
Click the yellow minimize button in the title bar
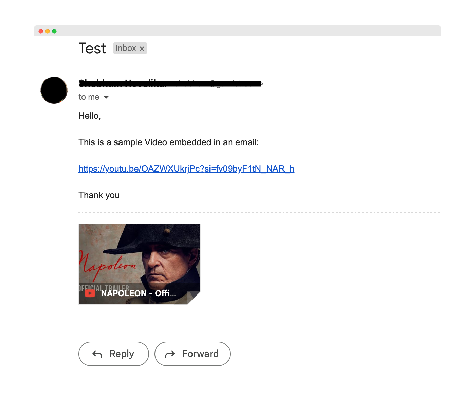48,31
